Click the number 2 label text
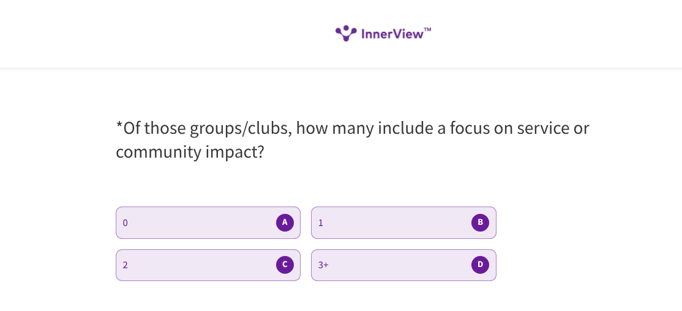 pyautogui.click(x=126, y=265)
